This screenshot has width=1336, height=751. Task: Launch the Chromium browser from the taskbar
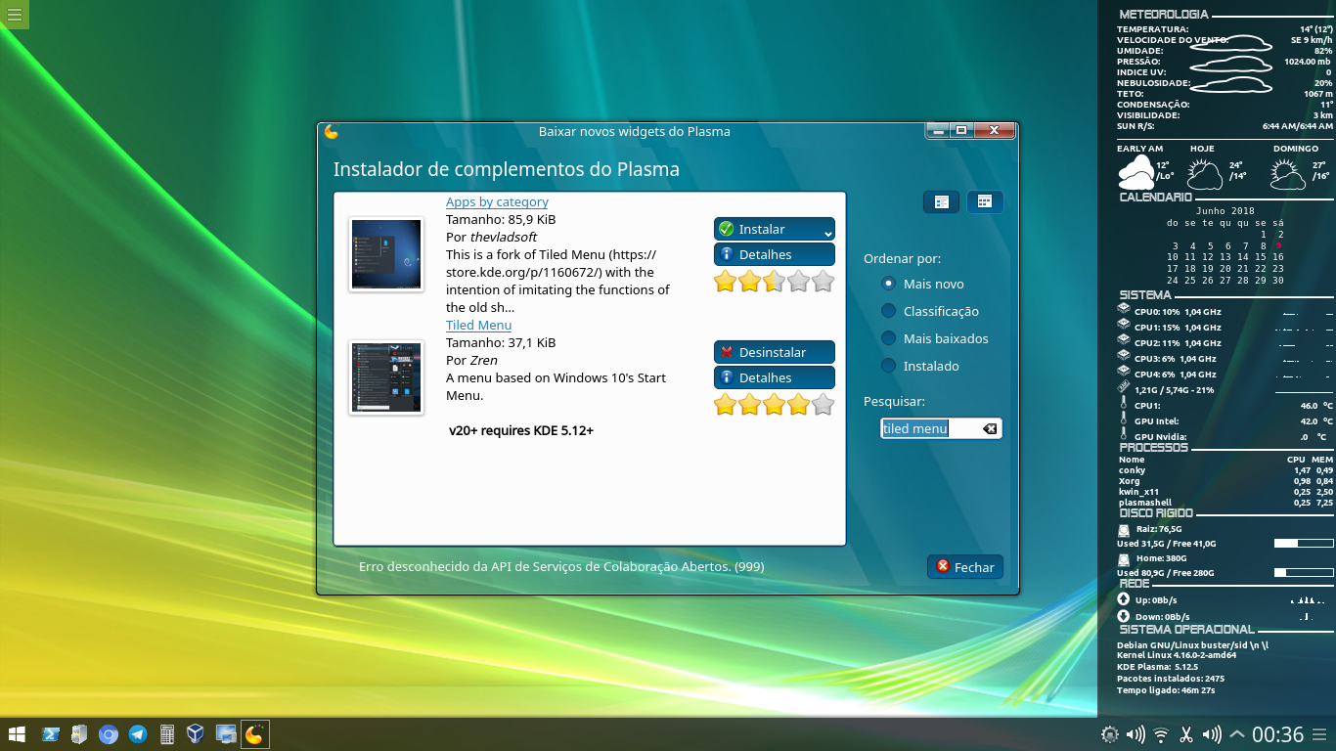[109, 733]
